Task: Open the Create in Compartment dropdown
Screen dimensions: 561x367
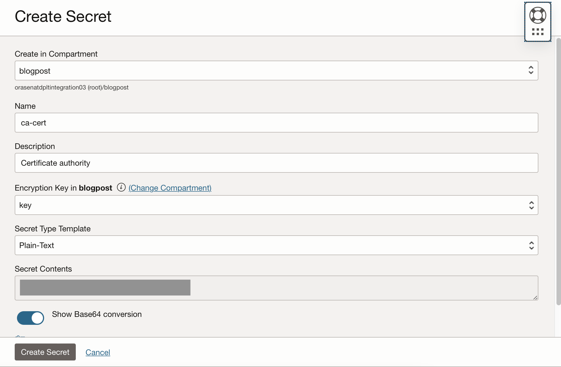Action: [x=276, y=71]
